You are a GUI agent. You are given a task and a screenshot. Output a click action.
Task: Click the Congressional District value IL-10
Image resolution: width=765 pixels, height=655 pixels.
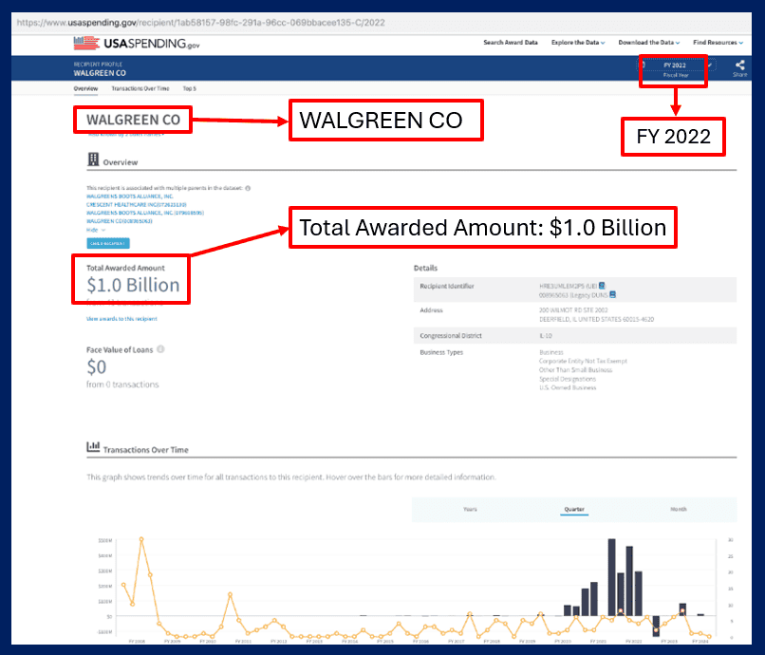click(x=546, y=336)
